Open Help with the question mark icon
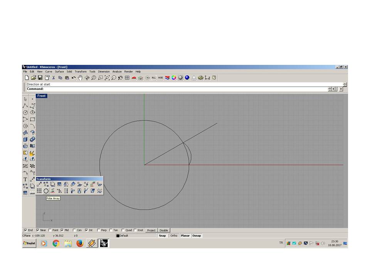The image size is (370, 278). 214,78
